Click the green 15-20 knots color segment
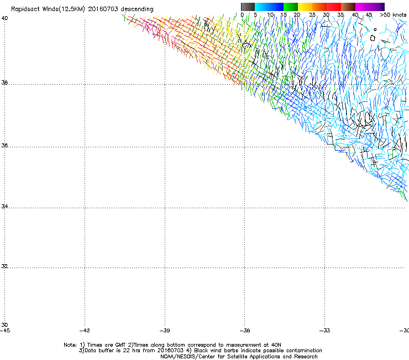Image resolution: width=409 pixels, height=360 pixels. coord(291,7)
